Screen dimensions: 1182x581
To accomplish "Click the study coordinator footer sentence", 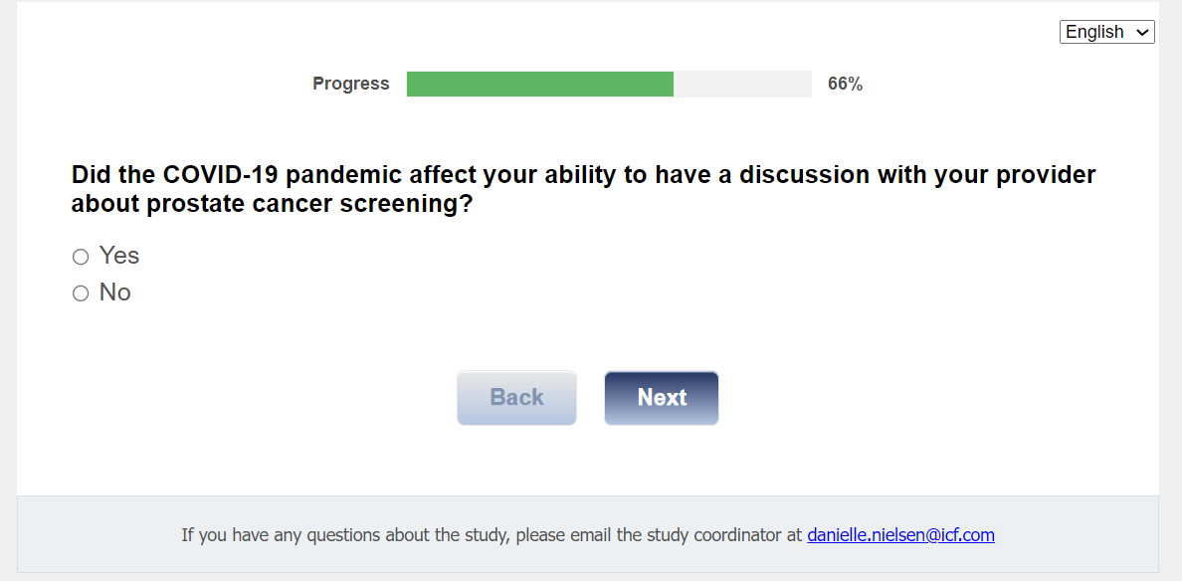I will (x=492, y=535).
